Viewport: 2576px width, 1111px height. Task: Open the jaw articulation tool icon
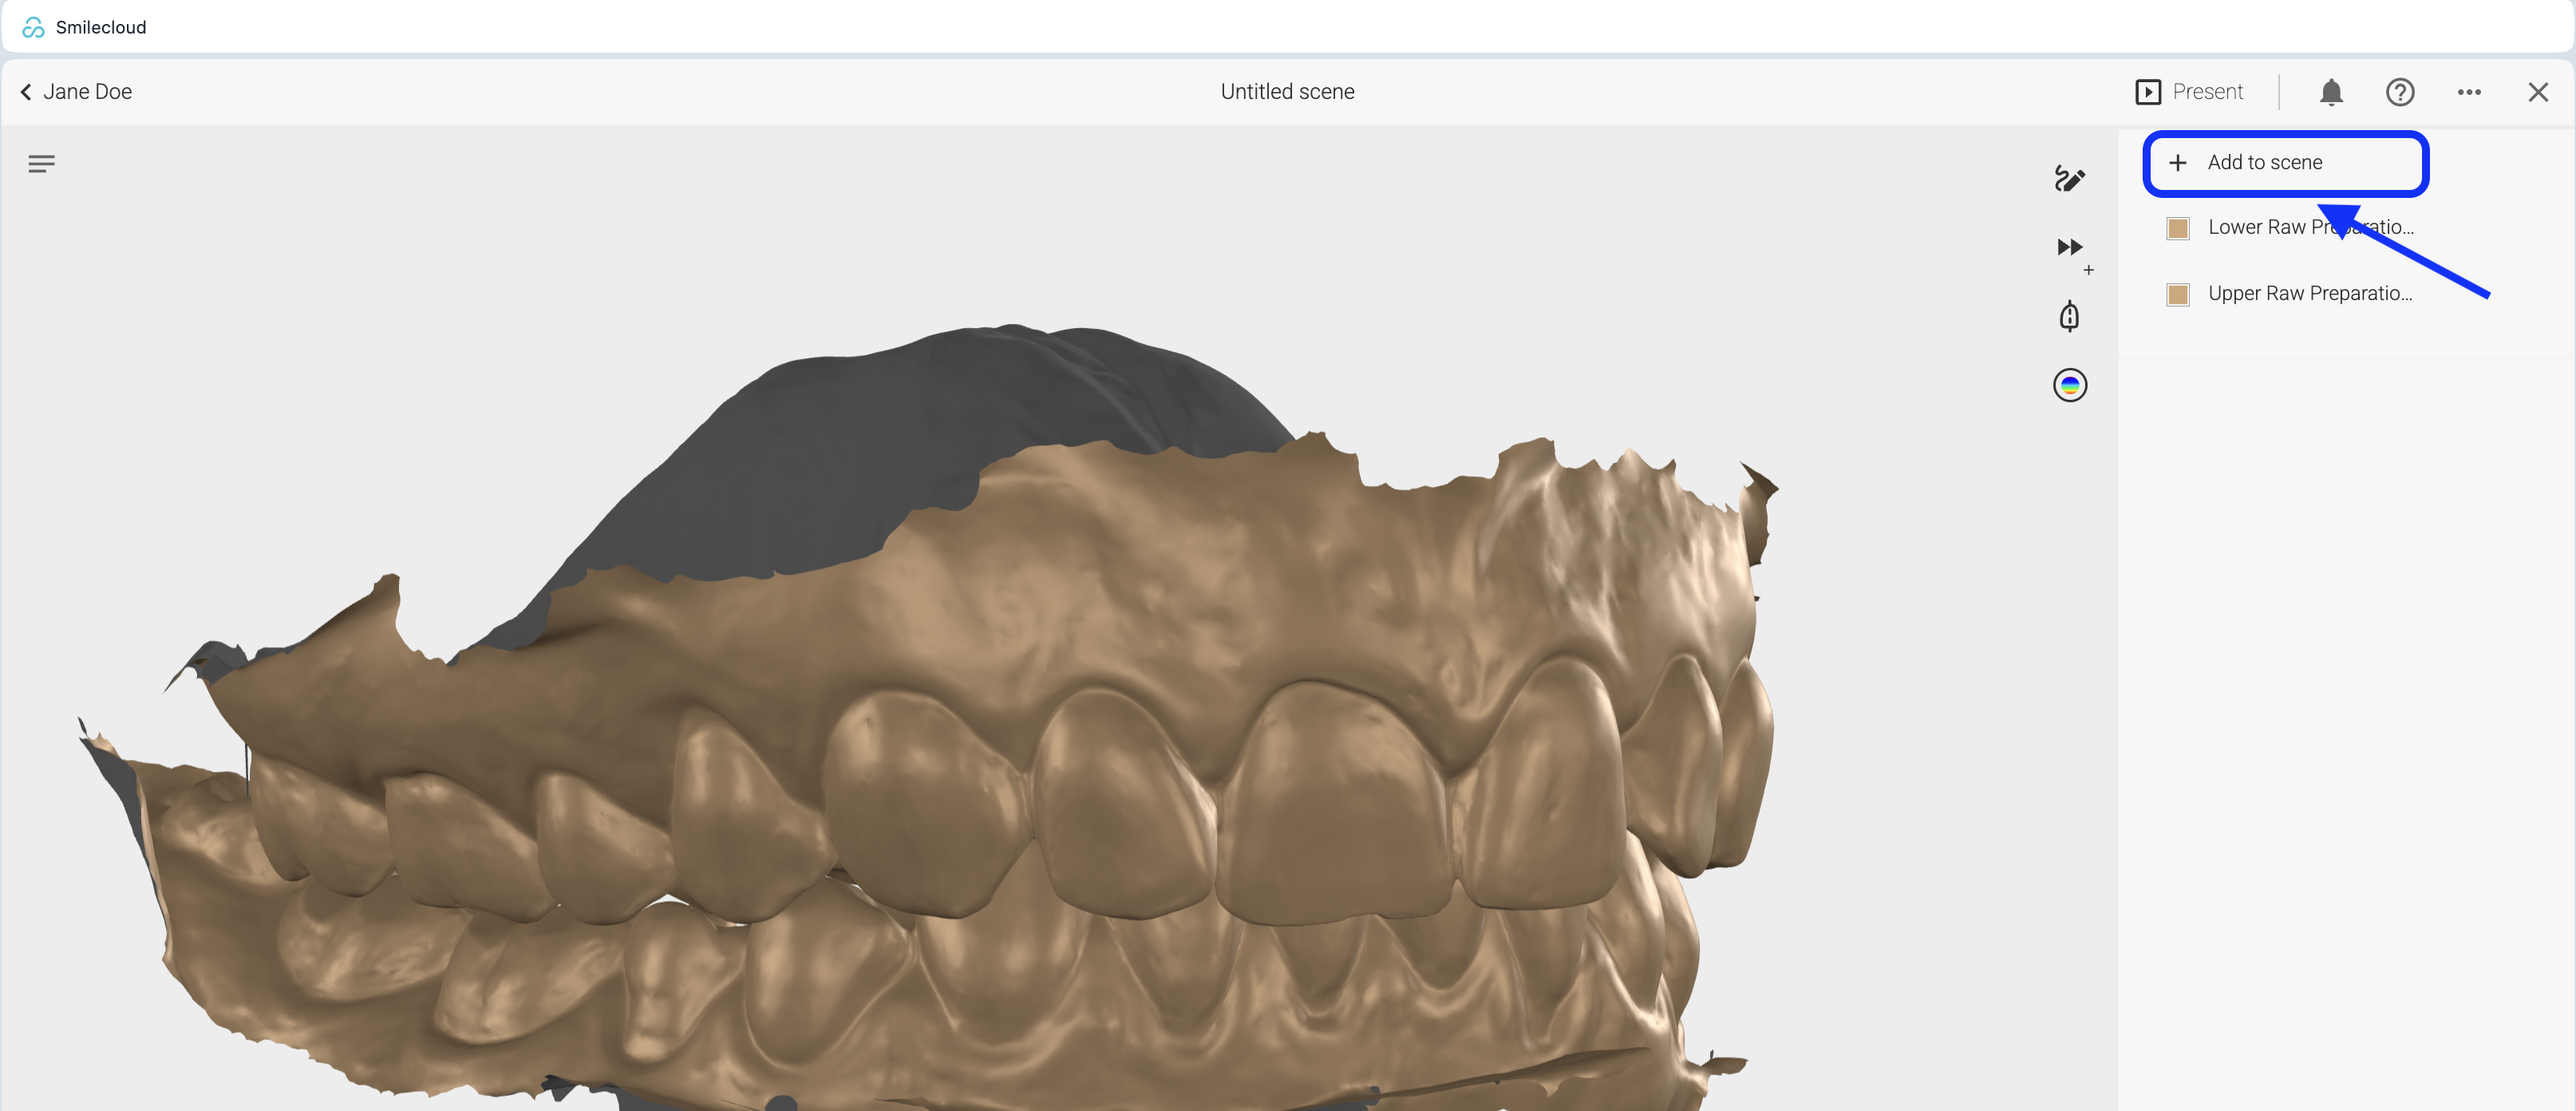click(2069, 316)
